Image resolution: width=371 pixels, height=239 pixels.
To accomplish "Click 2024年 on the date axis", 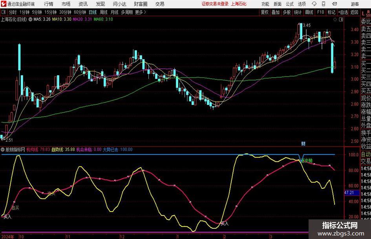I will [7, 237].
